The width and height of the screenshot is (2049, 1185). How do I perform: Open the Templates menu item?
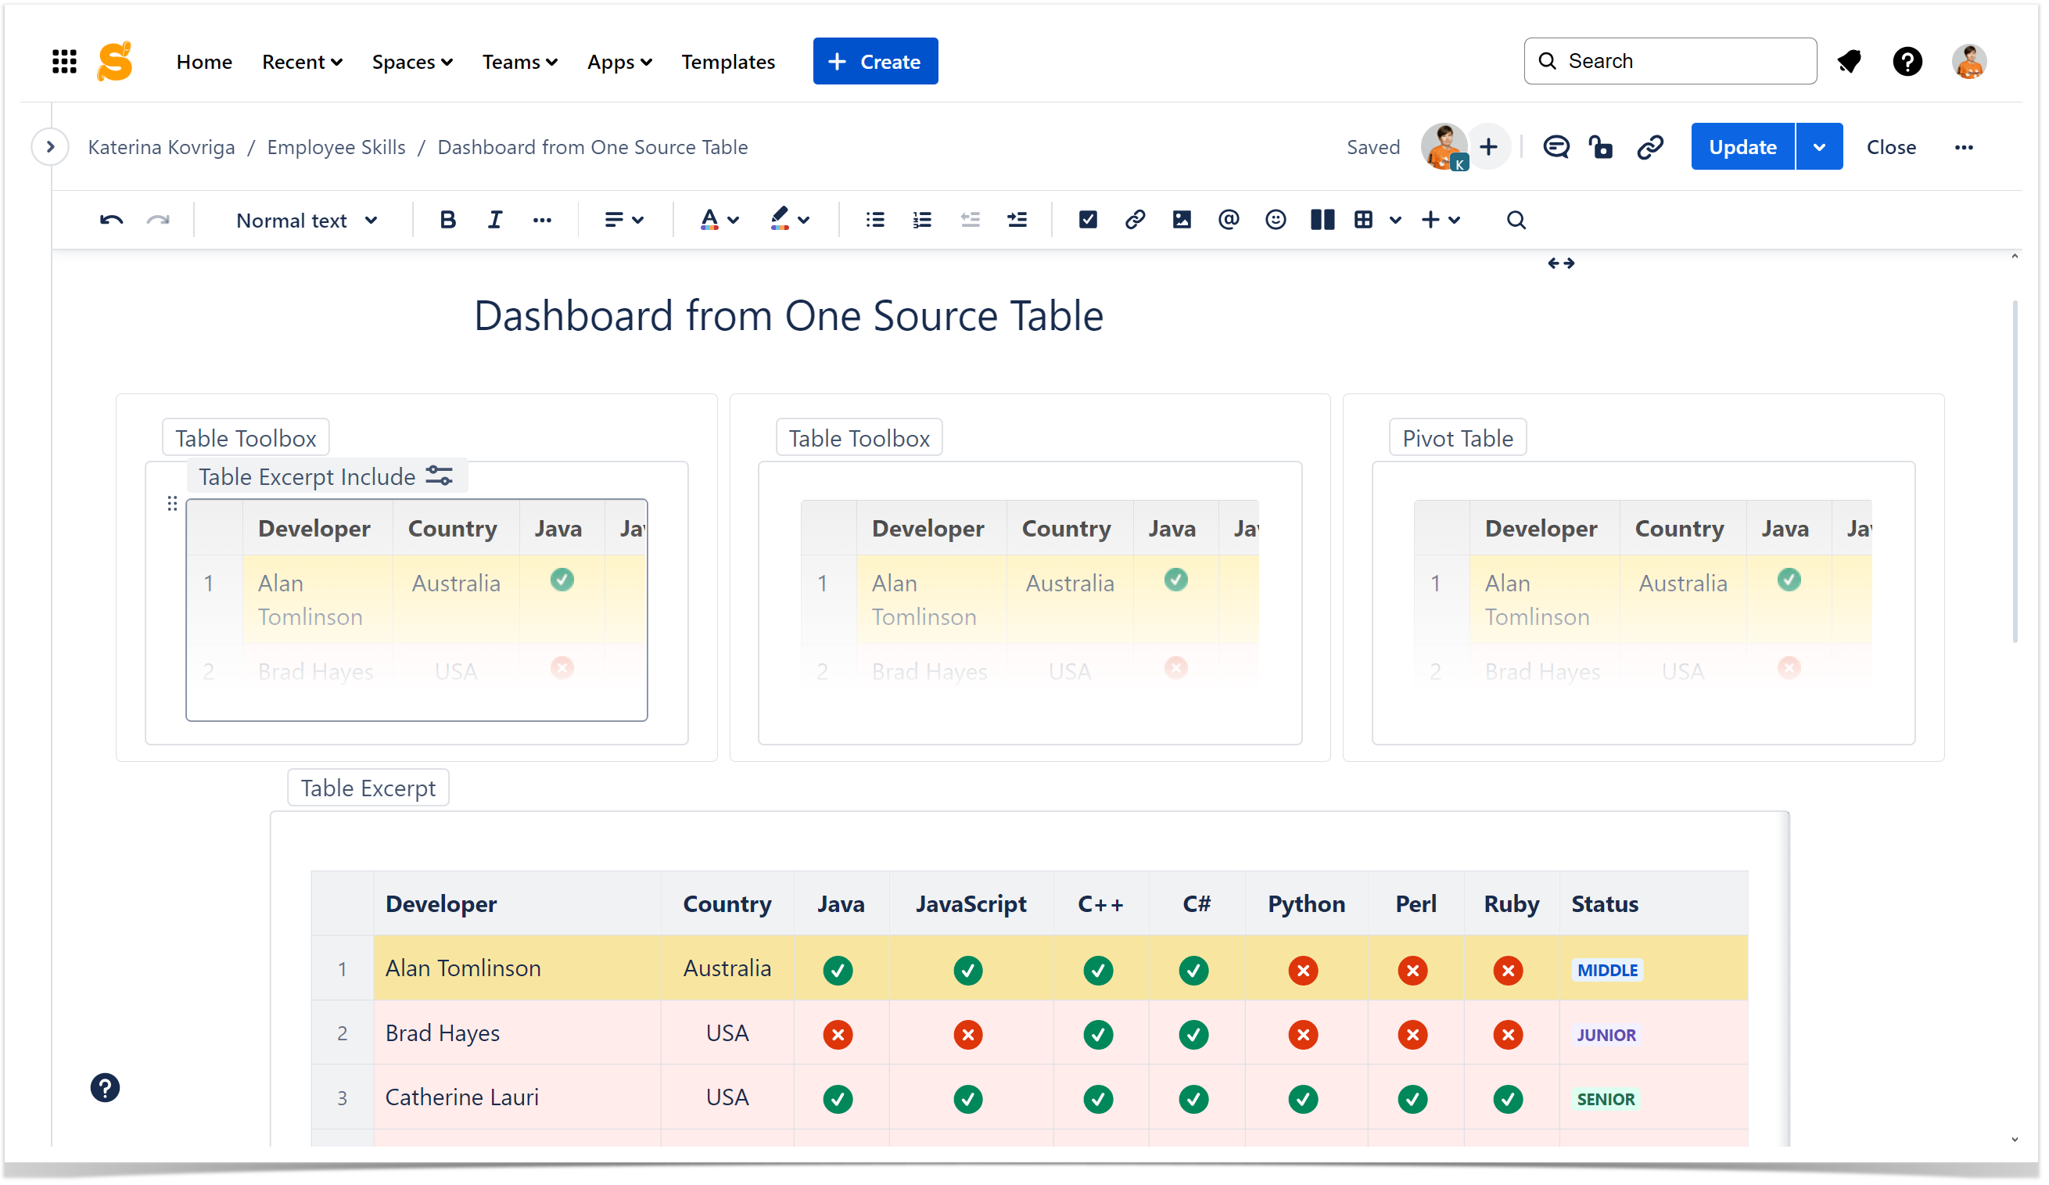[728, 62]
